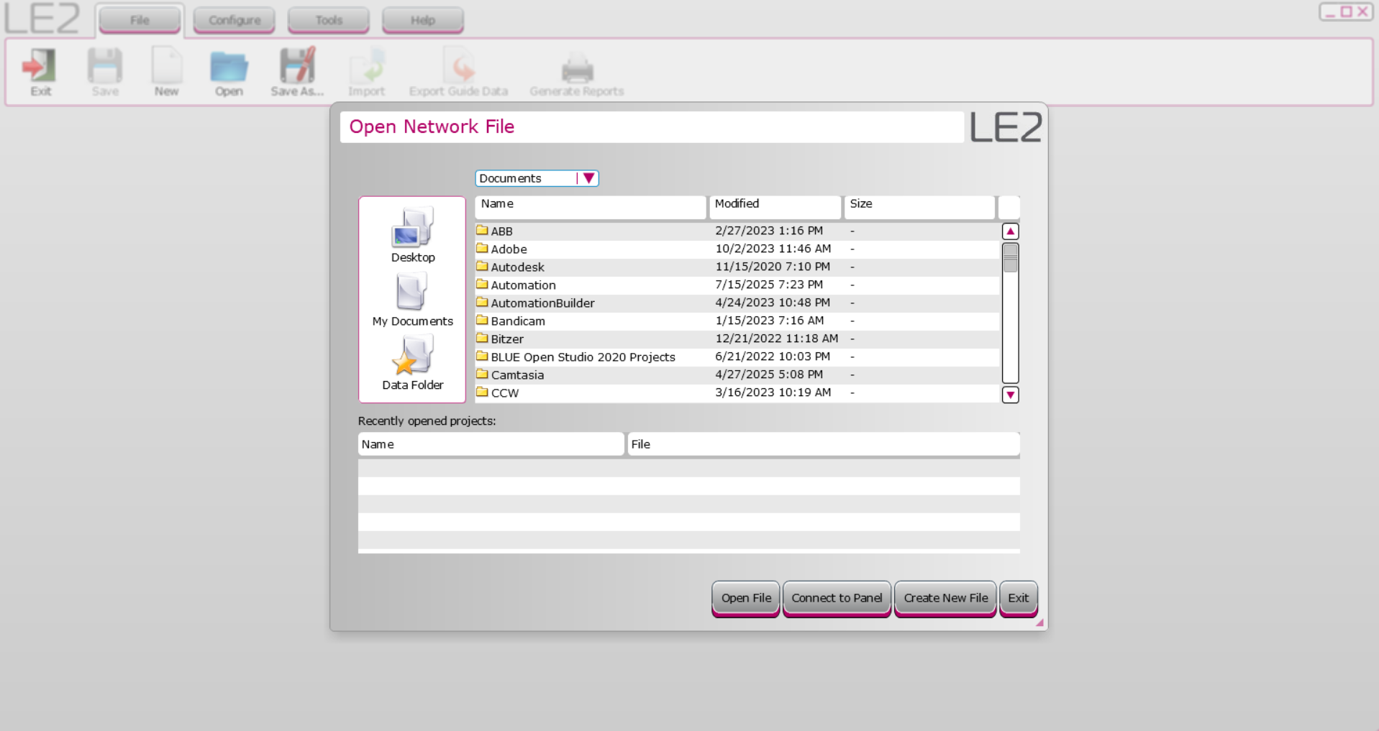Click the Create New File button

945,597
